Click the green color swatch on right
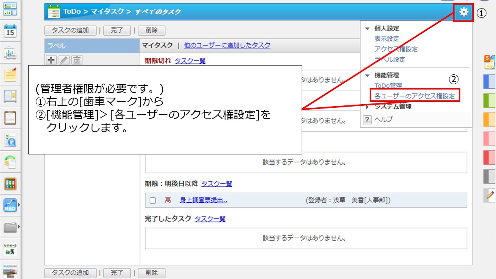Screen dimensions: 496x279 tap(489, 101)
